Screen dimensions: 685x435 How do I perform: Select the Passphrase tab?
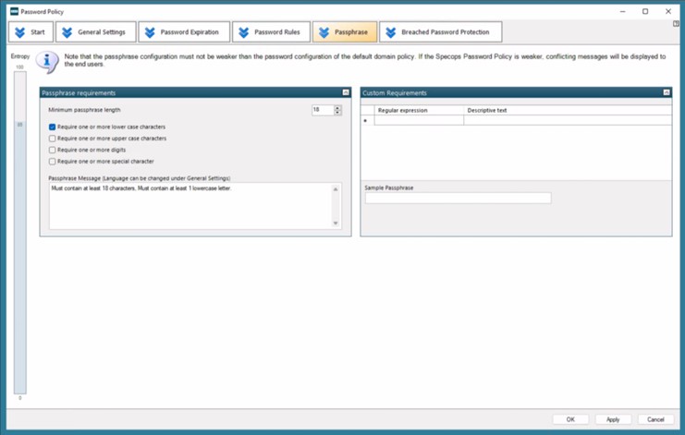[x=345, y=31]
